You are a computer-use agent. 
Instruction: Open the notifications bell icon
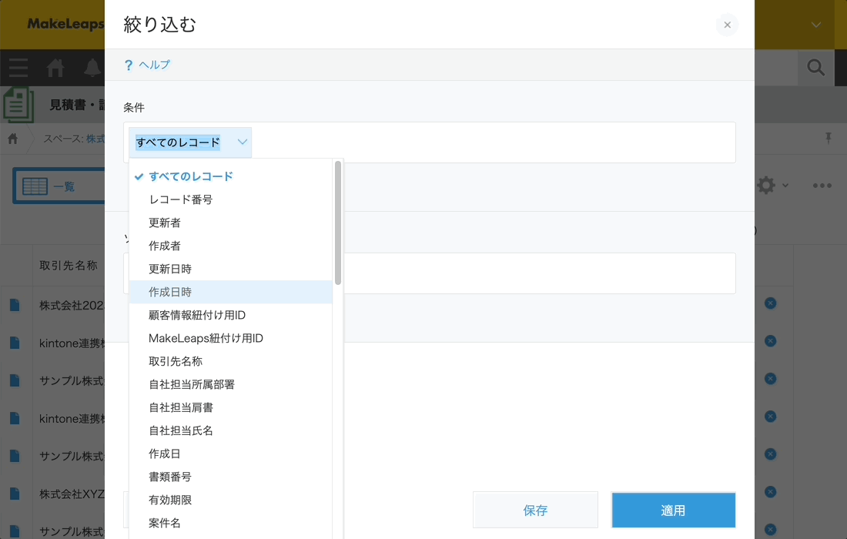tap(92, 68)
